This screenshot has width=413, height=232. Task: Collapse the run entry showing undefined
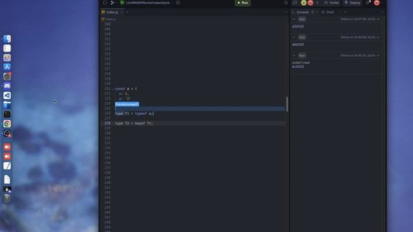(294, 55)
